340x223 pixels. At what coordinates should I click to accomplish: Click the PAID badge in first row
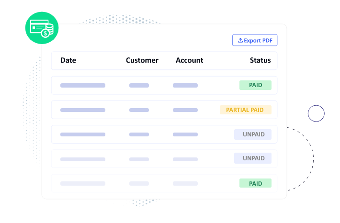coord(255,85)
